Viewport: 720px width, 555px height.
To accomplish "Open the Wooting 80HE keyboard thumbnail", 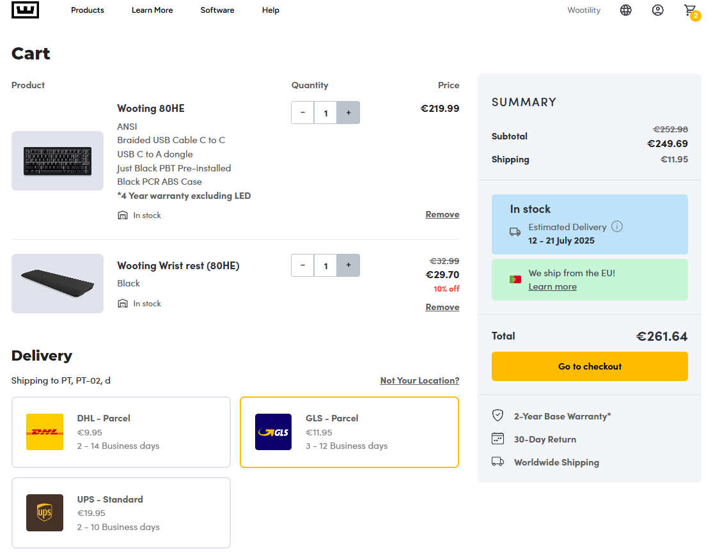I will click(58, 160).
